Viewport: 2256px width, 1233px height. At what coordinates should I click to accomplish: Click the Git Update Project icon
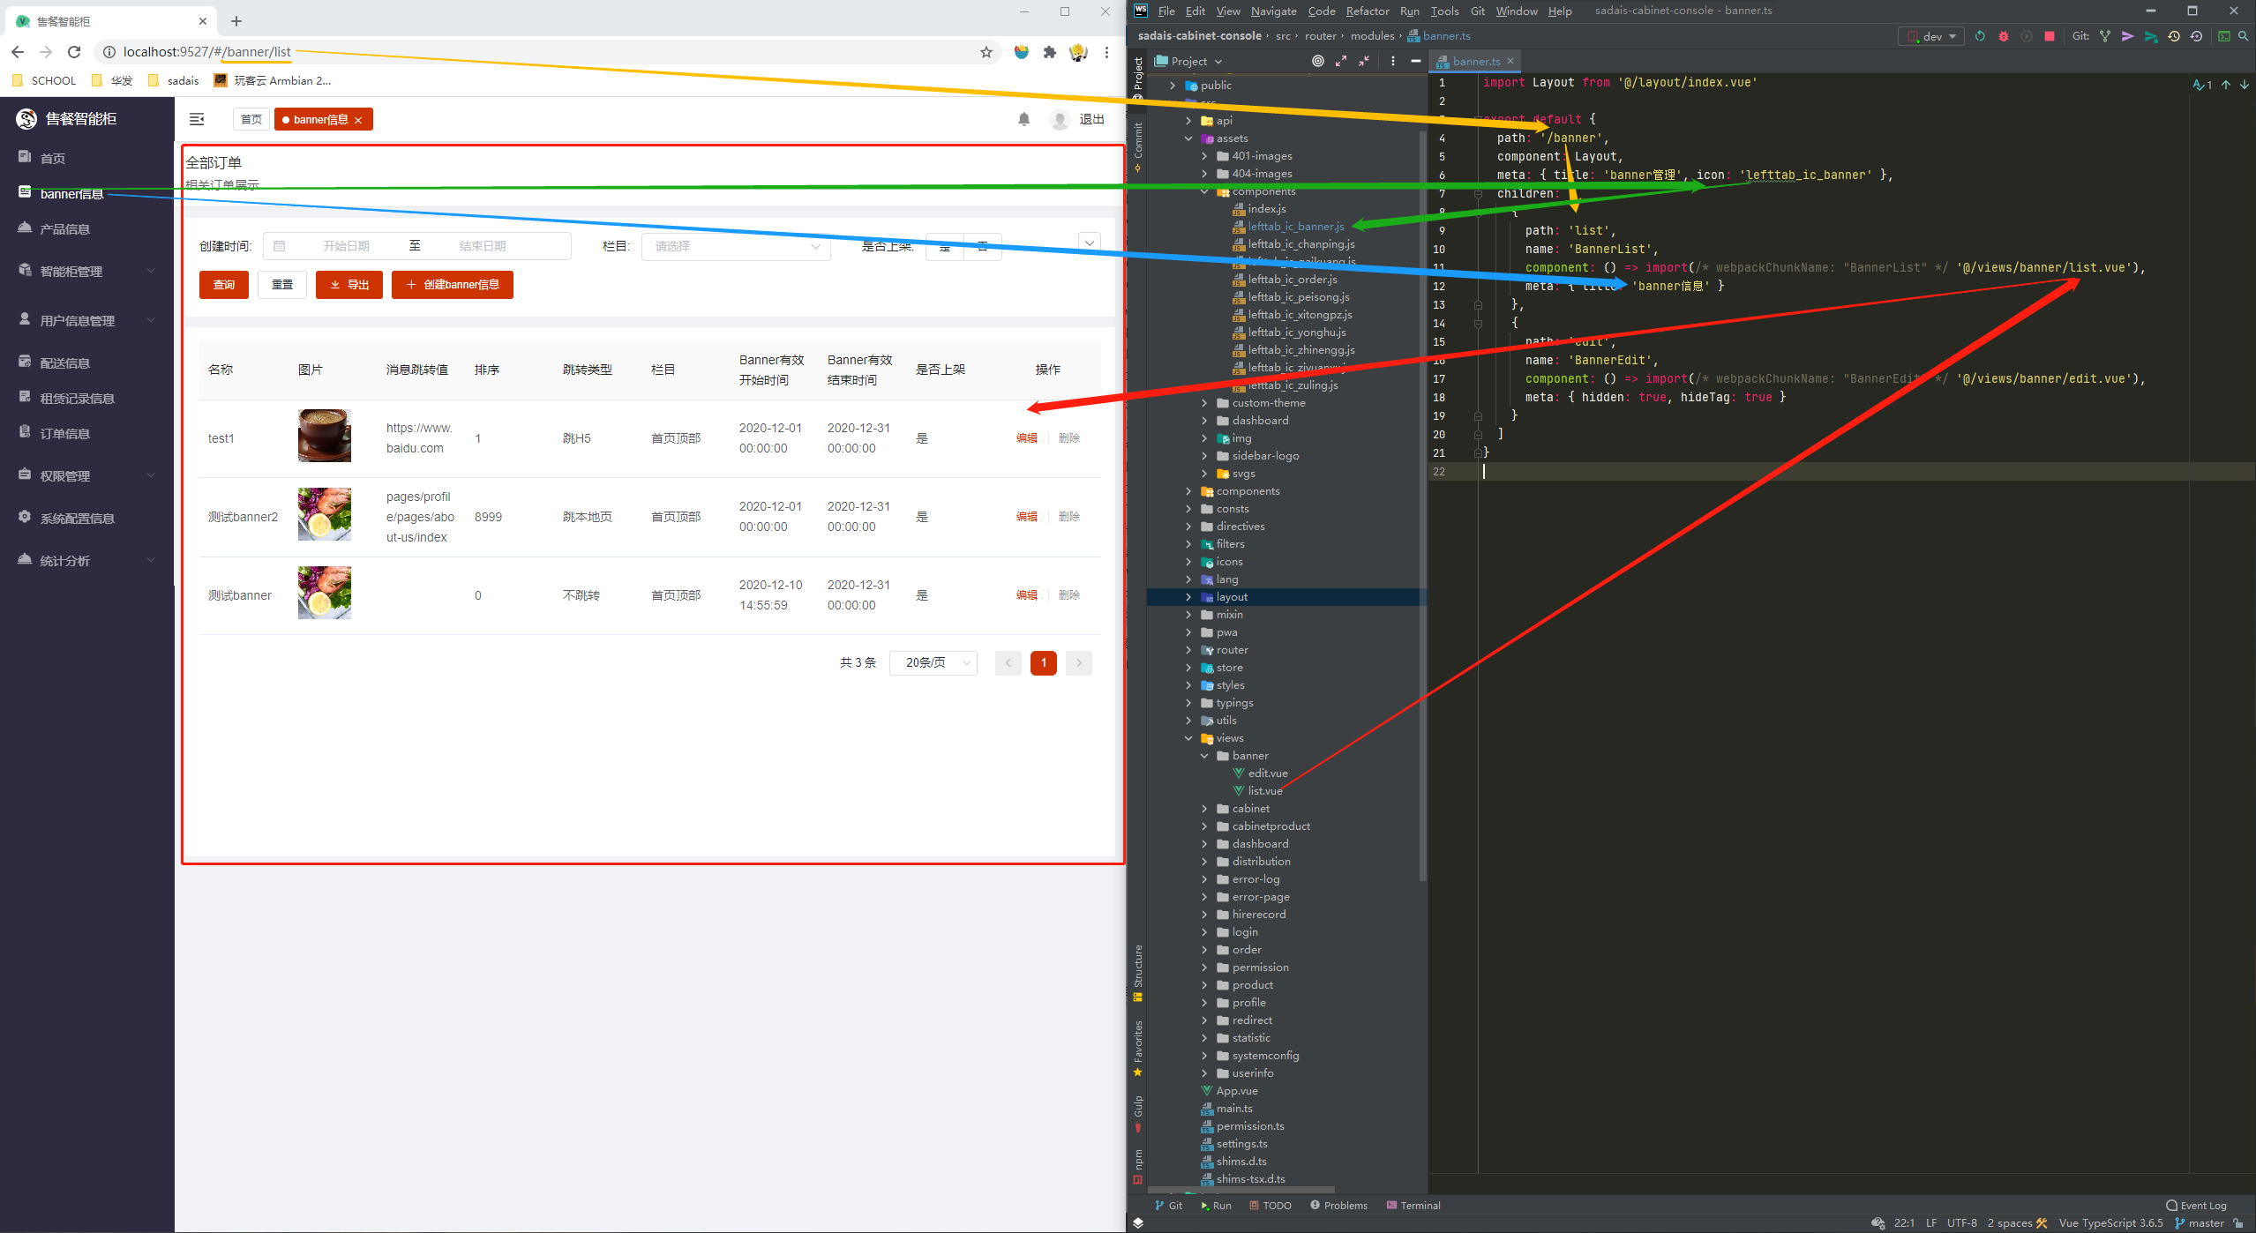2105,36
